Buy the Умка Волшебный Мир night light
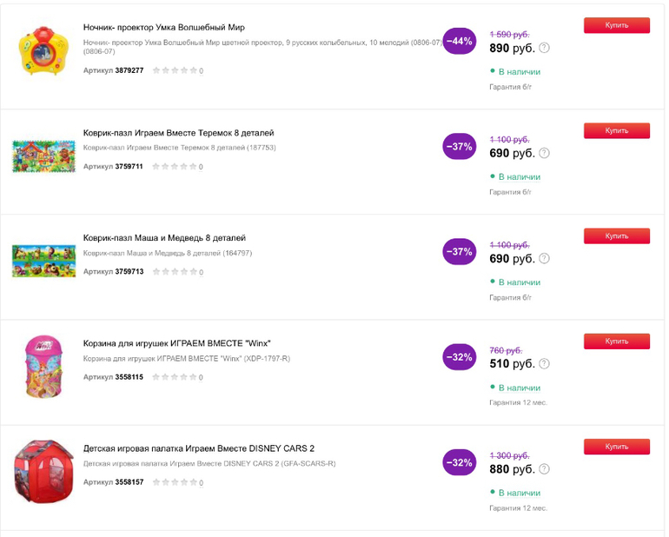This screenshot has width=669, height=537. [x=616, y=25]
